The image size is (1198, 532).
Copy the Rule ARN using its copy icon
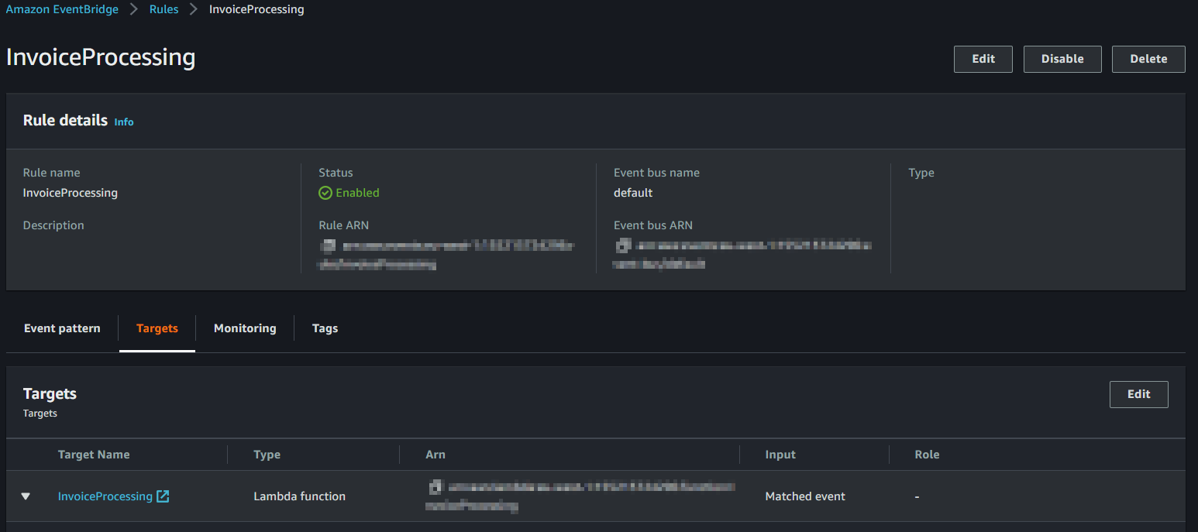[328, 246]
